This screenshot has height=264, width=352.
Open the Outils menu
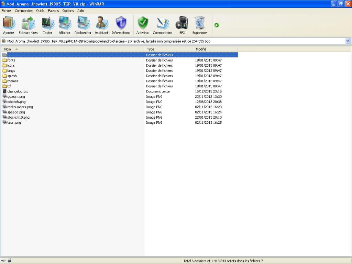point(40,11)
